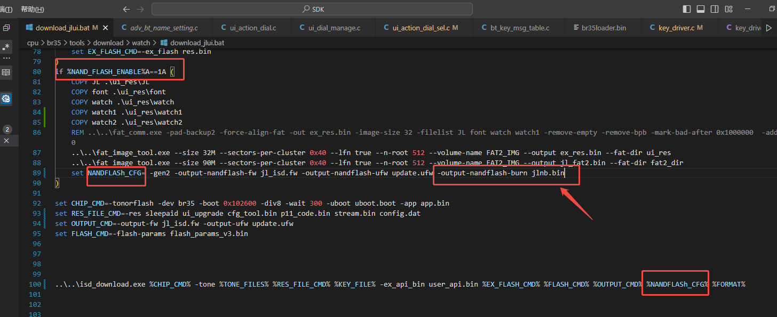Toggle the primary side bar layout button

point(686,9)
